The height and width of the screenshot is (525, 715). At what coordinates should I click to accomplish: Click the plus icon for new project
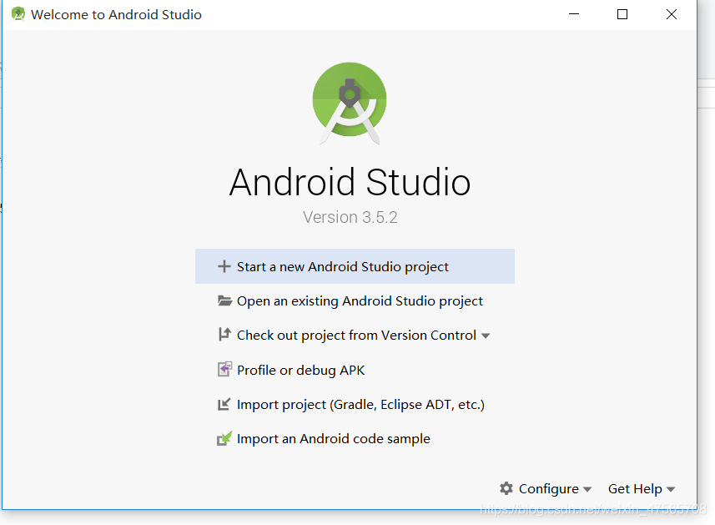224,266
